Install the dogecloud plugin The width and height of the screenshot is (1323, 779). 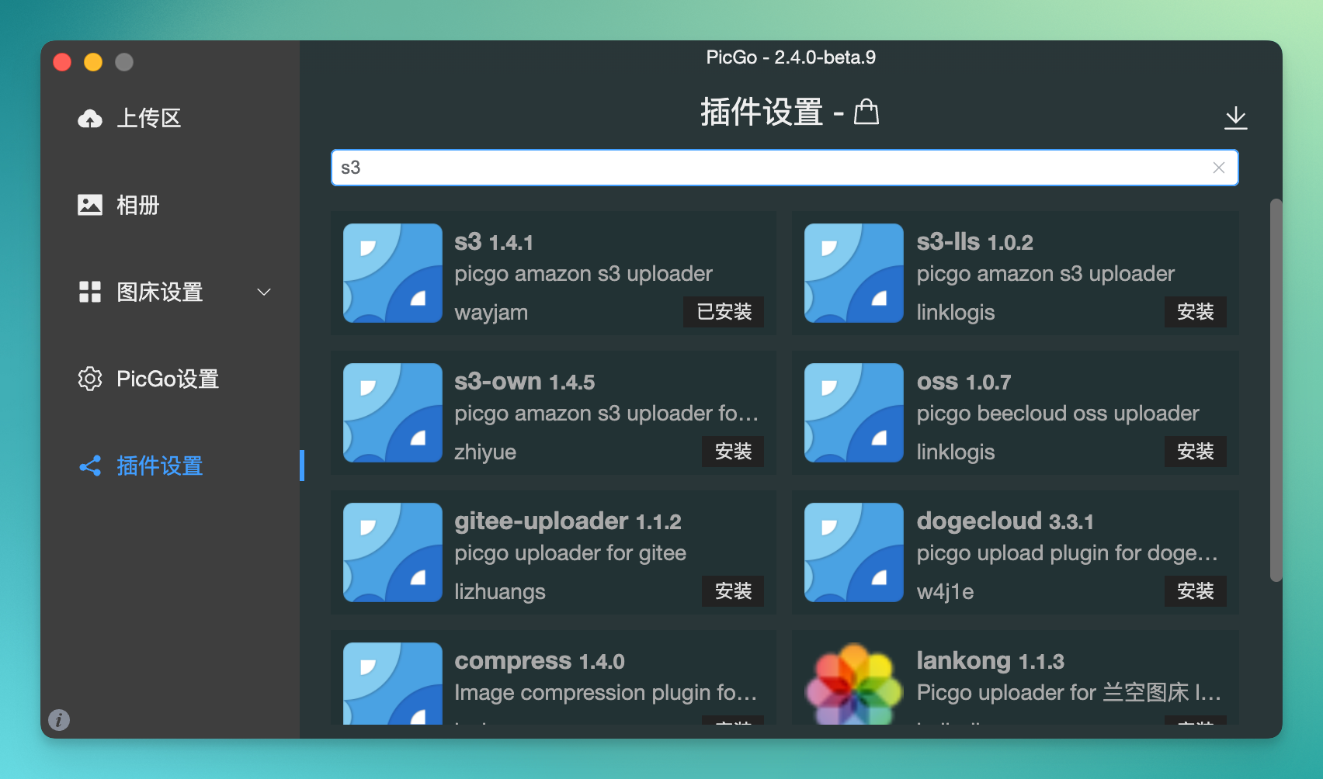1196,591
